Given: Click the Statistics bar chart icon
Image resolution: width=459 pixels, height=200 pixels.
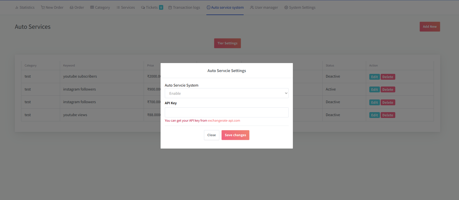Looking at the screenshot, I should 17,8.
